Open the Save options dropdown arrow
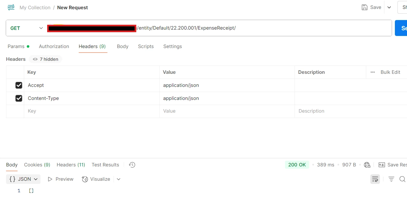This screenshot has width=407, height=217. 389,7
